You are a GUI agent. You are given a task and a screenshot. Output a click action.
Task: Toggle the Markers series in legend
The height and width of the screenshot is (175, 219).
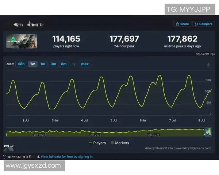click(119, 143)
